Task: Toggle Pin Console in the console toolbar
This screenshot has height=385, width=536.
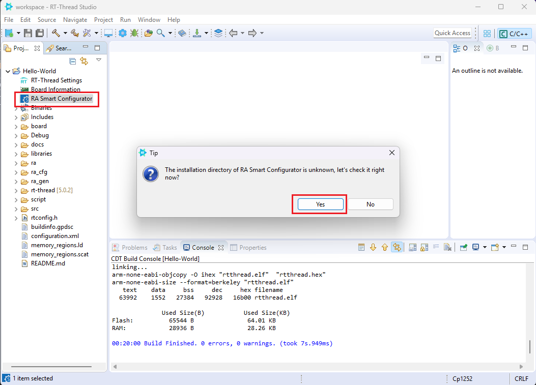Action: (464, 248)
